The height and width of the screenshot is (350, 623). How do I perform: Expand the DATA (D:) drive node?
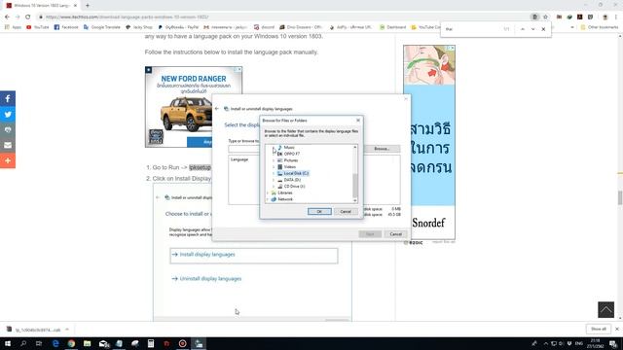tap(274, 180)
